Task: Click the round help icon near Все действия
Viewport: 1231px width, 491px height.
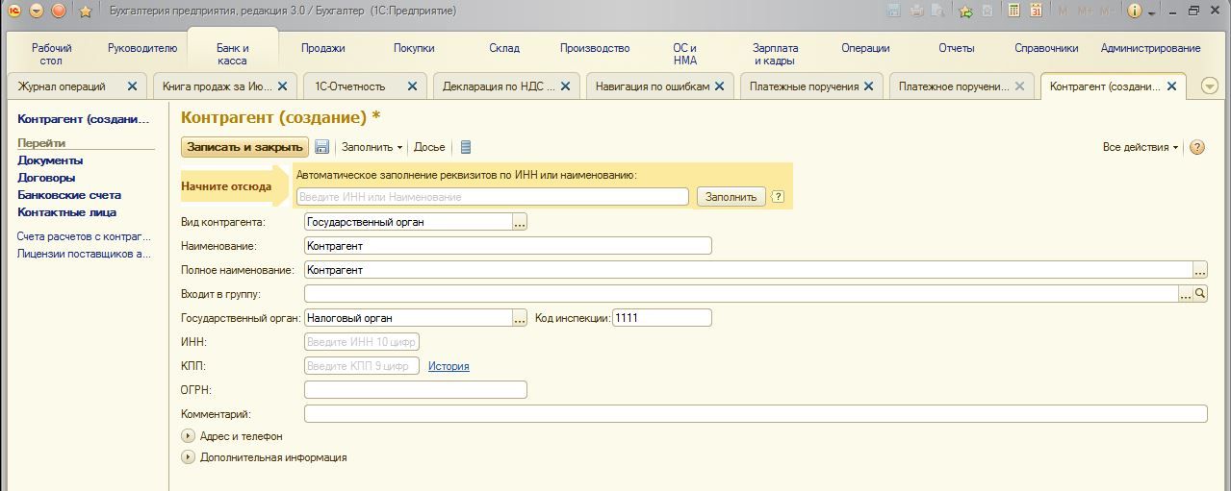Action: pyautogui.click(x=1197, y=147)
